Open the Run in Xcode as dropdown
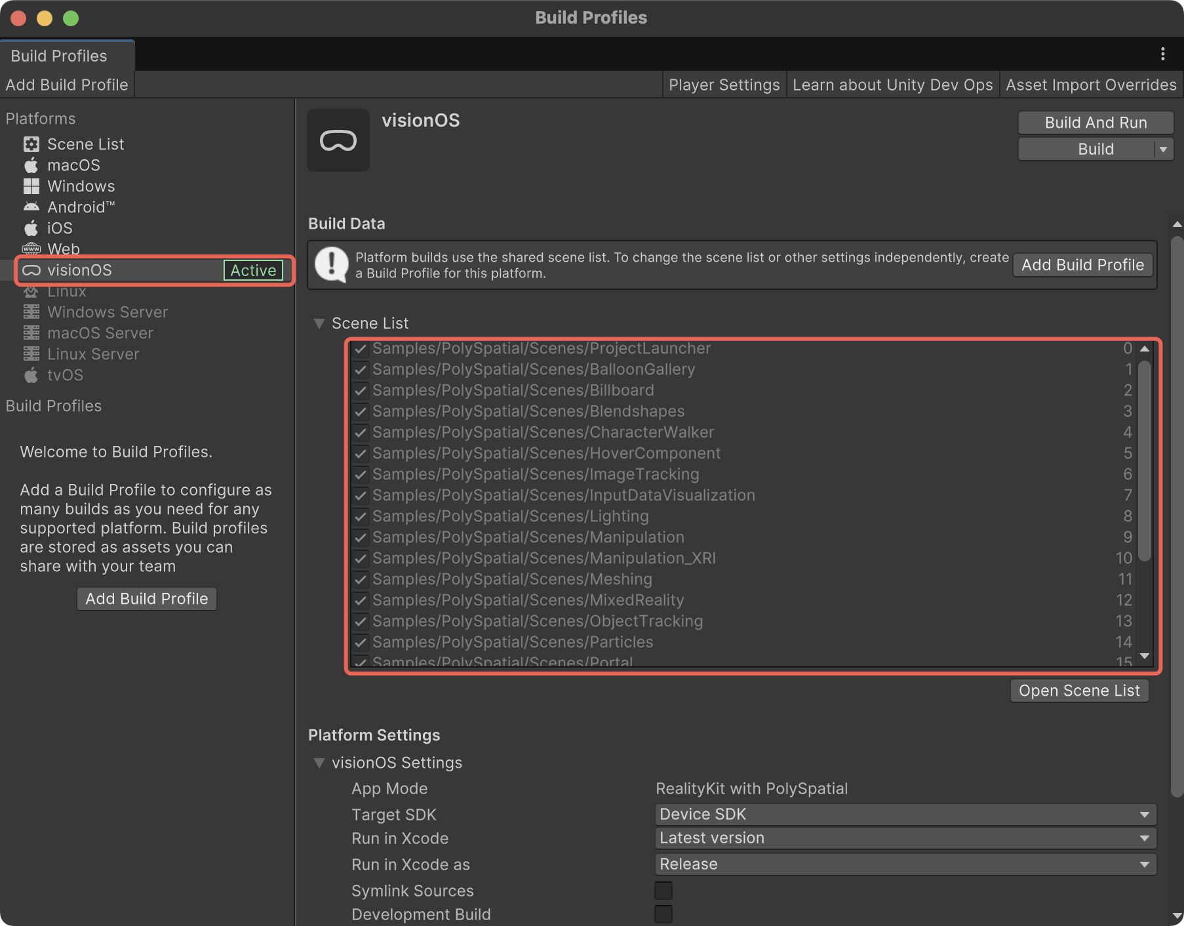Screen dimensions: 1184x926 pos(905,864)
